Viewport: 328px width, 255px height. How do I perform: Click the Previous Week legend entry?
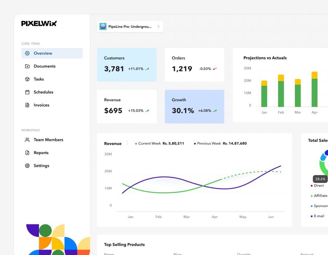pyautogui.click(x=220, y=144)
